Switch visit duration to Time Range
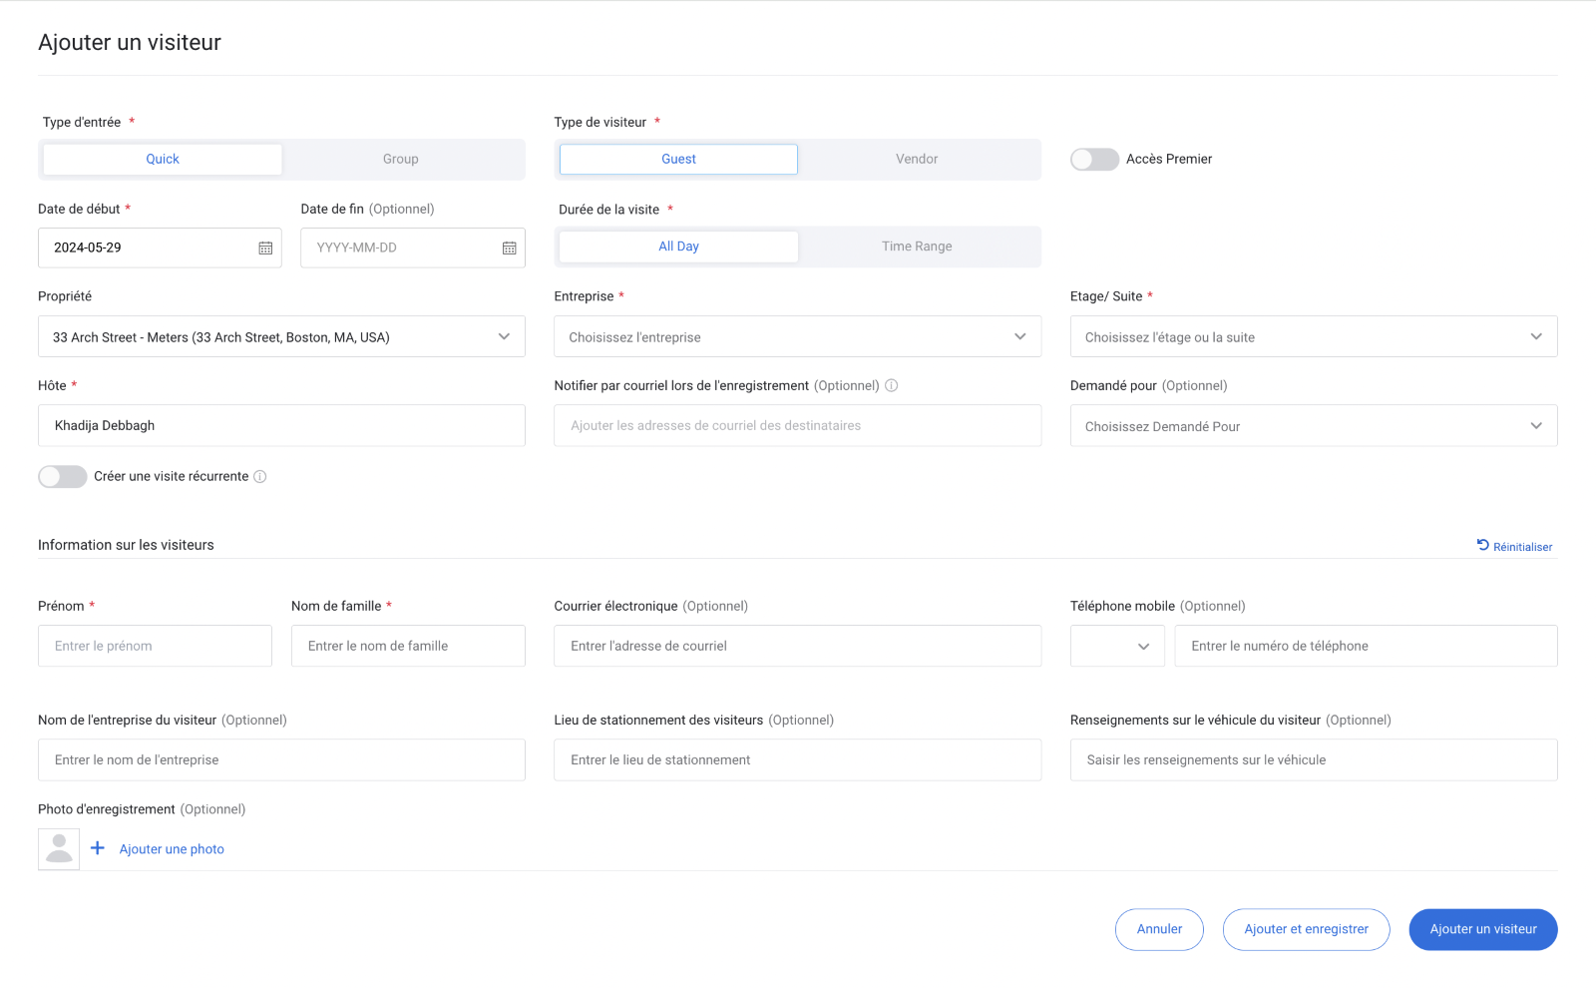 click(x=917, y=247)
